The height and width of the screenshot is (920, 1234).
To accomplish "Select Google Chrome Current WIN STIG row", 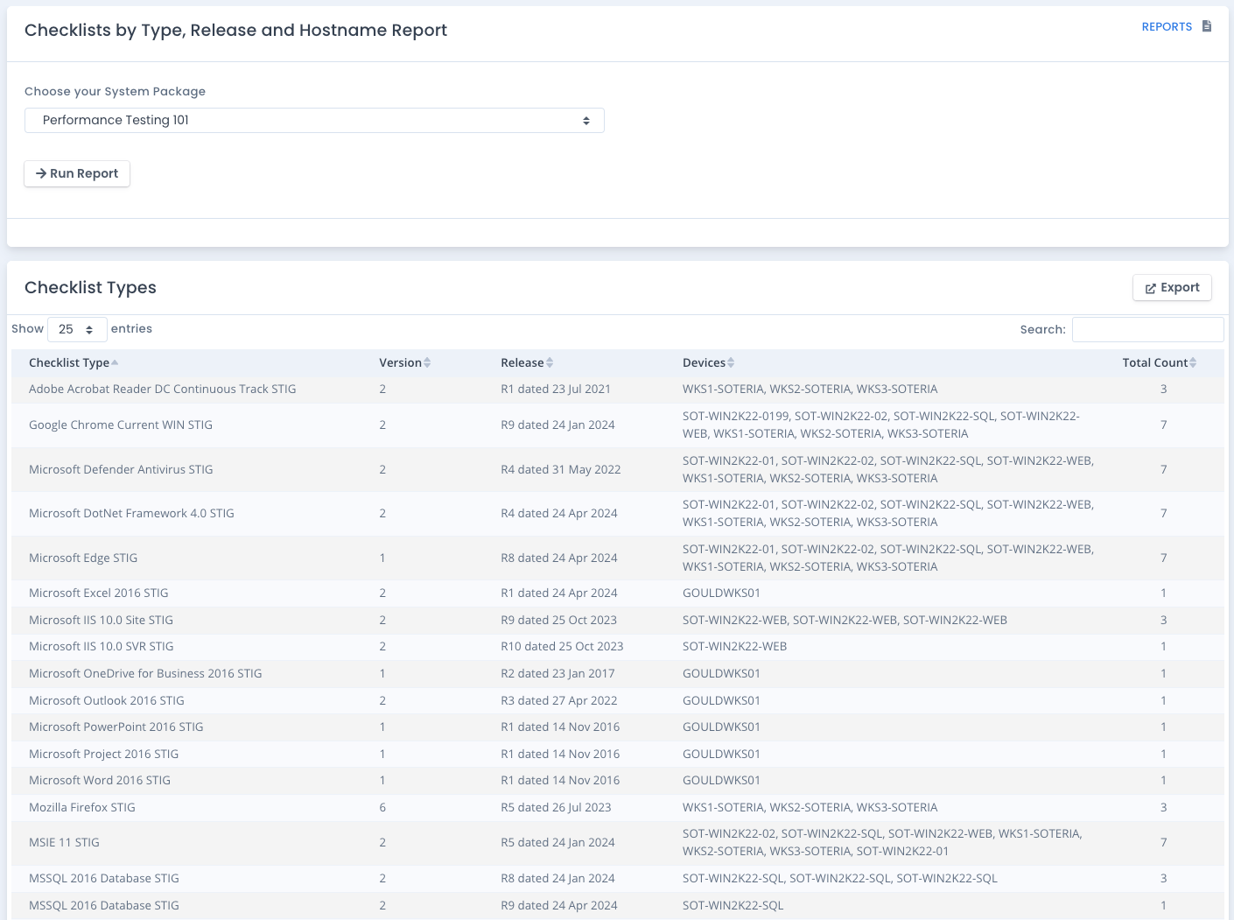I will (x=617, y=425).
